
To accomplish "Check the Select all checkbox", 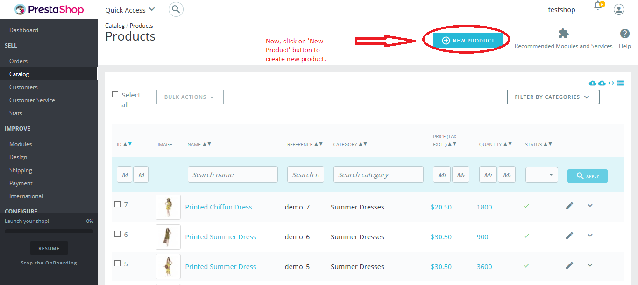I will [x=115, y=95].
